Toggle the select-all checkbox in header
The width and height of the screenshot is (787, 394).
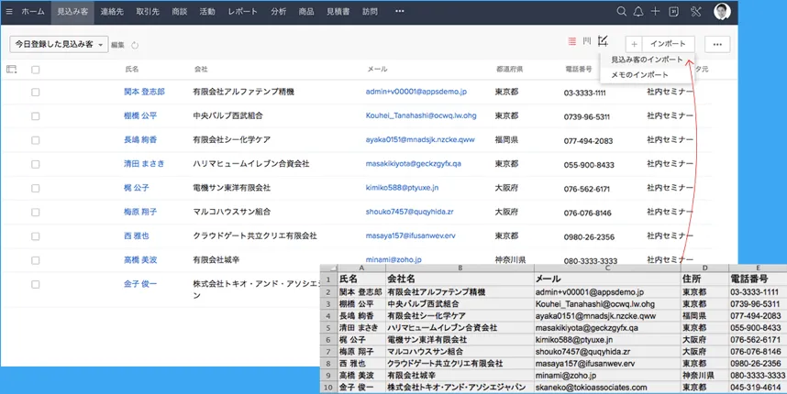click(36, 69)
